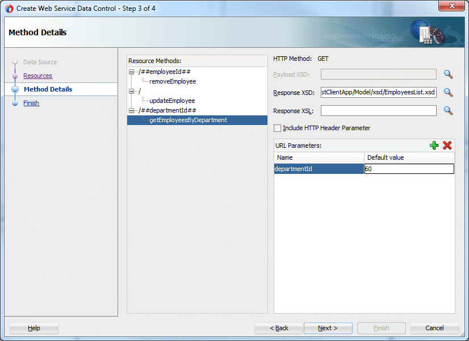Select the removeEmployee method
Image resolution: width=469 pixels, height=341 pixels.
(173, 81)
